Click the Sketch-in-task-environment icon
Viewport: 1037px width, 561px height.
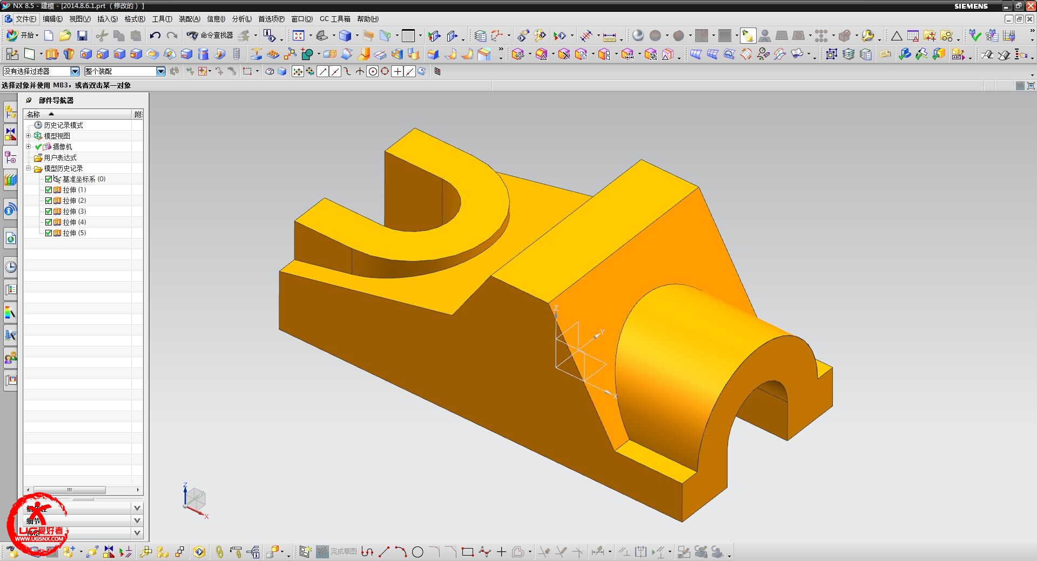coord(12,54)
